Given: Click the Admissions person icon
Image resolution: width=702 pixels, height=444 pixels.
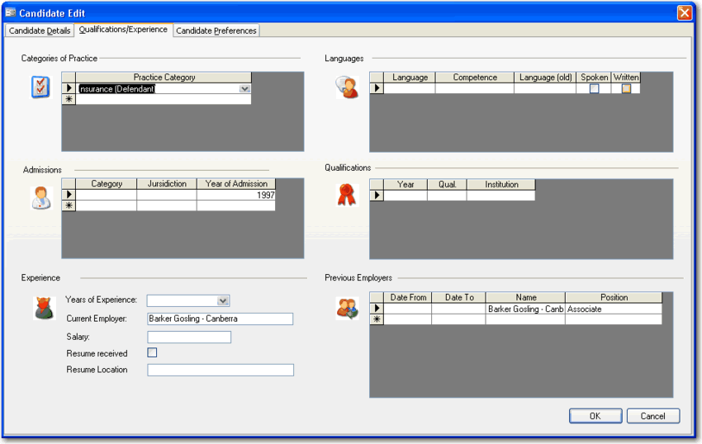Looking at the screenshot, I should click(40, 197).
